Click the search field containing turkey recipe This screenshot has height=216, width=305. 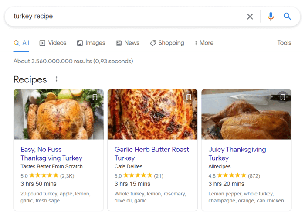(x=126, y=17)
